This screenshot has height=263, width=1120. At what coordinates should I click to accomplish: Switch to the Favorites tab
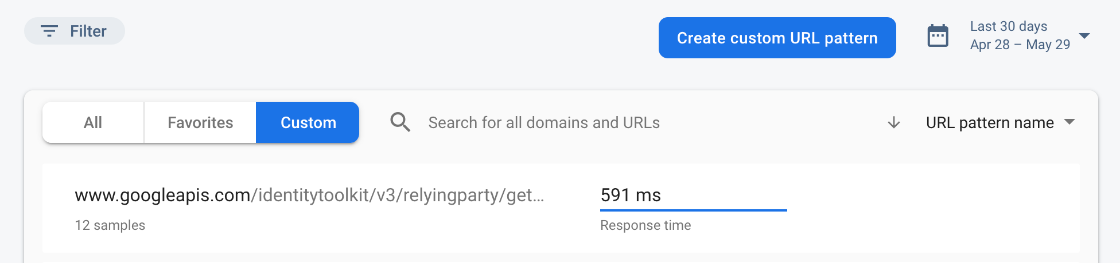point(200,122)
